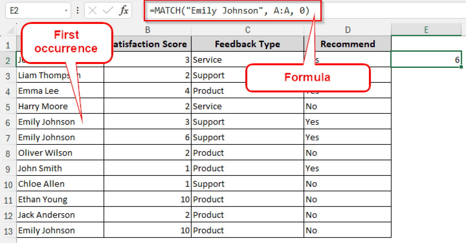Click the vertical three-dot separator next to Name Box
The width and height of the screenshot is (466, 243).
click(77, 10)
